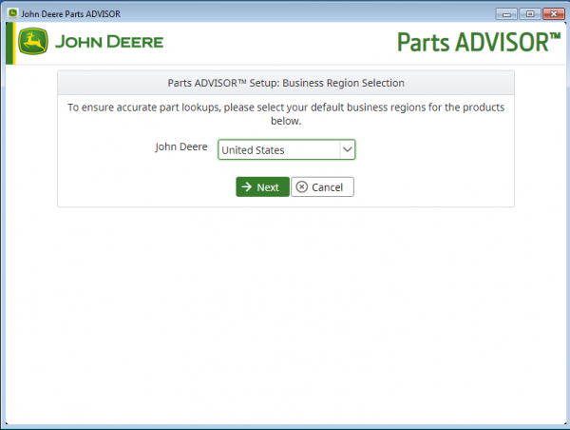Click the 'To ensure accurate part lookups' instruction text
Screen dimensions: 570x430
coord(286,114)
